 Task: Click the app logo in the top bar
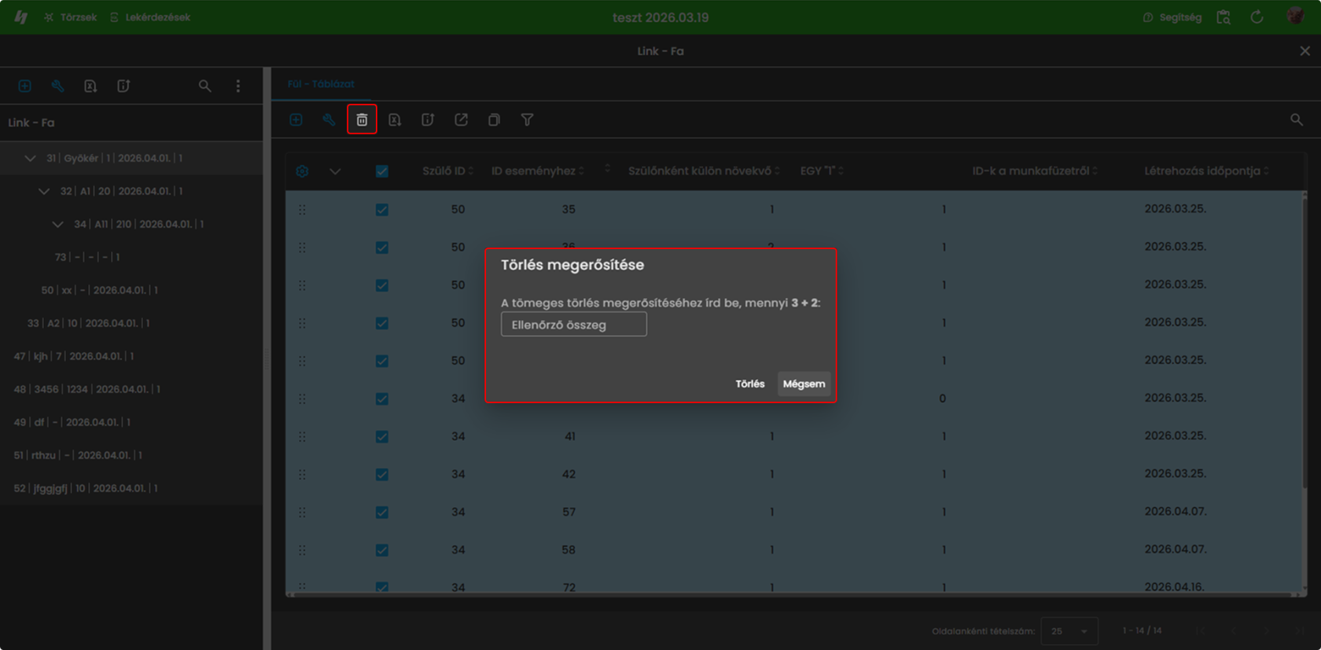[x=21, y=17]
